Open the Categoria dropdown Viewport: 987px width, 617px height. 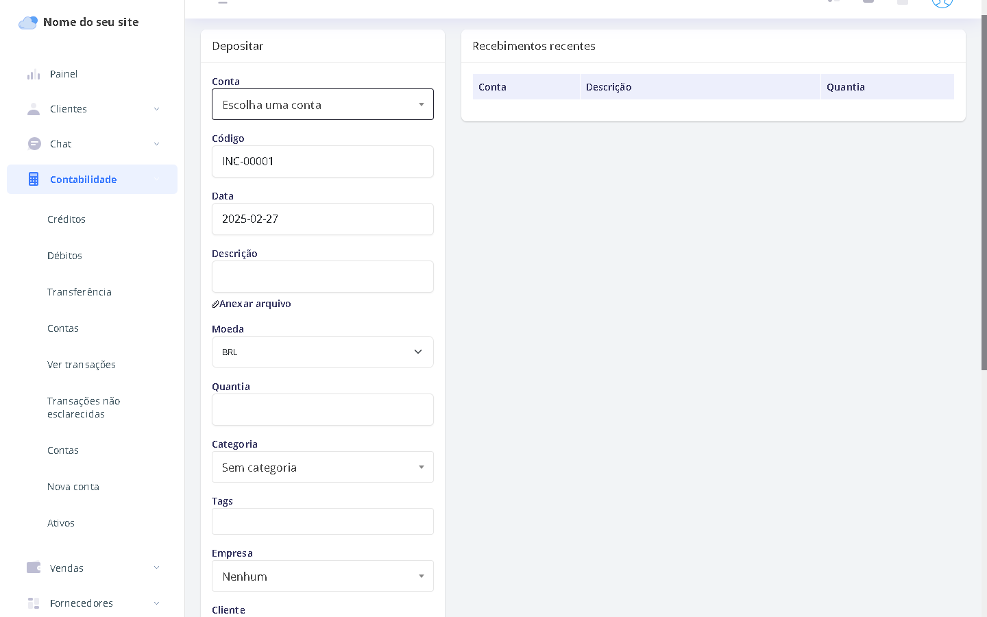322,468
